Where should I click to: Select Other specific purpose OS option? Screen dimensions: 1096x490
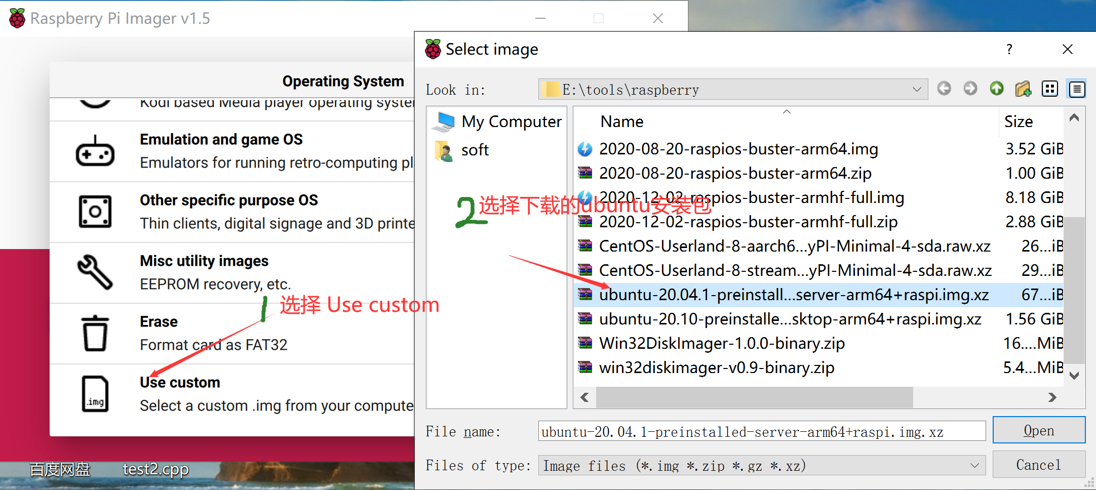point(232,212)
